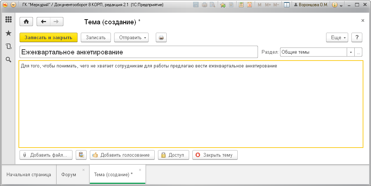Click the Доступ button

174,155
